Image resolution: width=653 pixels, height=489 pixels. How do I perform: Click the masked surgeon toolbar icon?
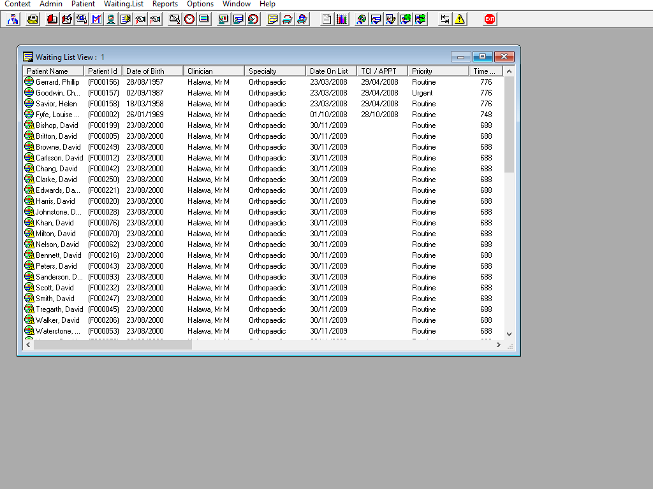(111, 19)
